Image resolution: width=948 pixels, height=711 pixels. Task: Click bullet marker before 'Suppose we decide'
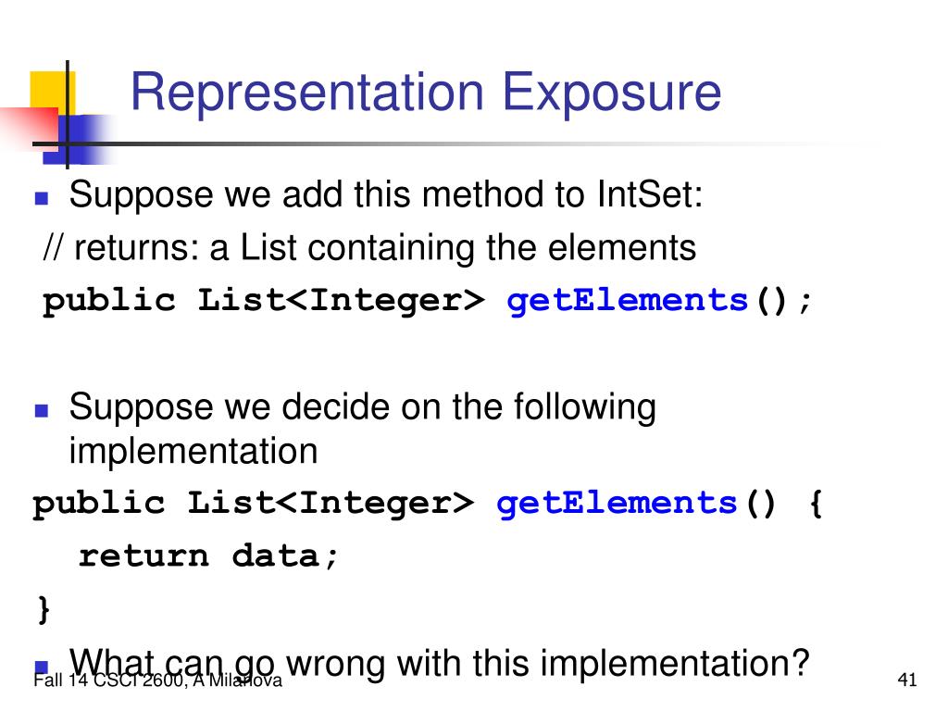[x=41, y=411]
